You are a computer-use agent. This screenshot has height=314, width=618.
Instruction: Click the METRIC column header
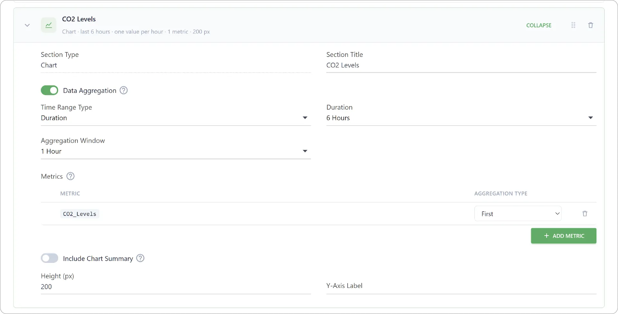[70, 193]
